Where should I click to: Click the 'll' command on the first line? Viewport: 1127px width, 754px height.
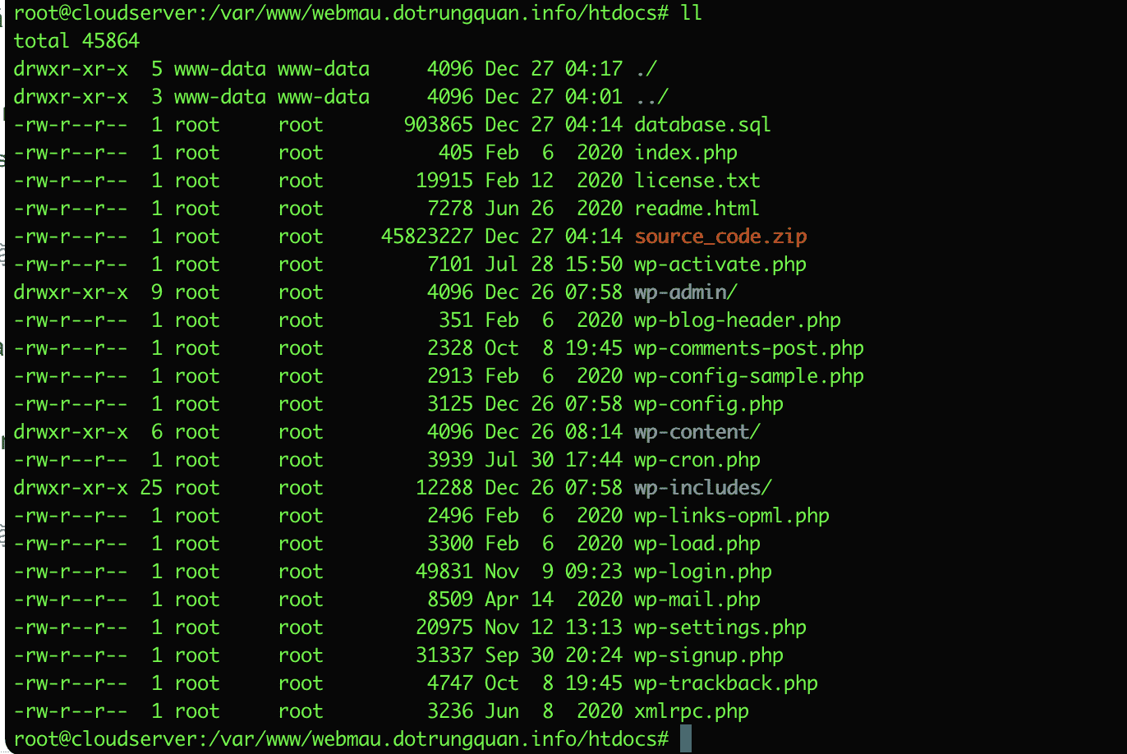692,13
